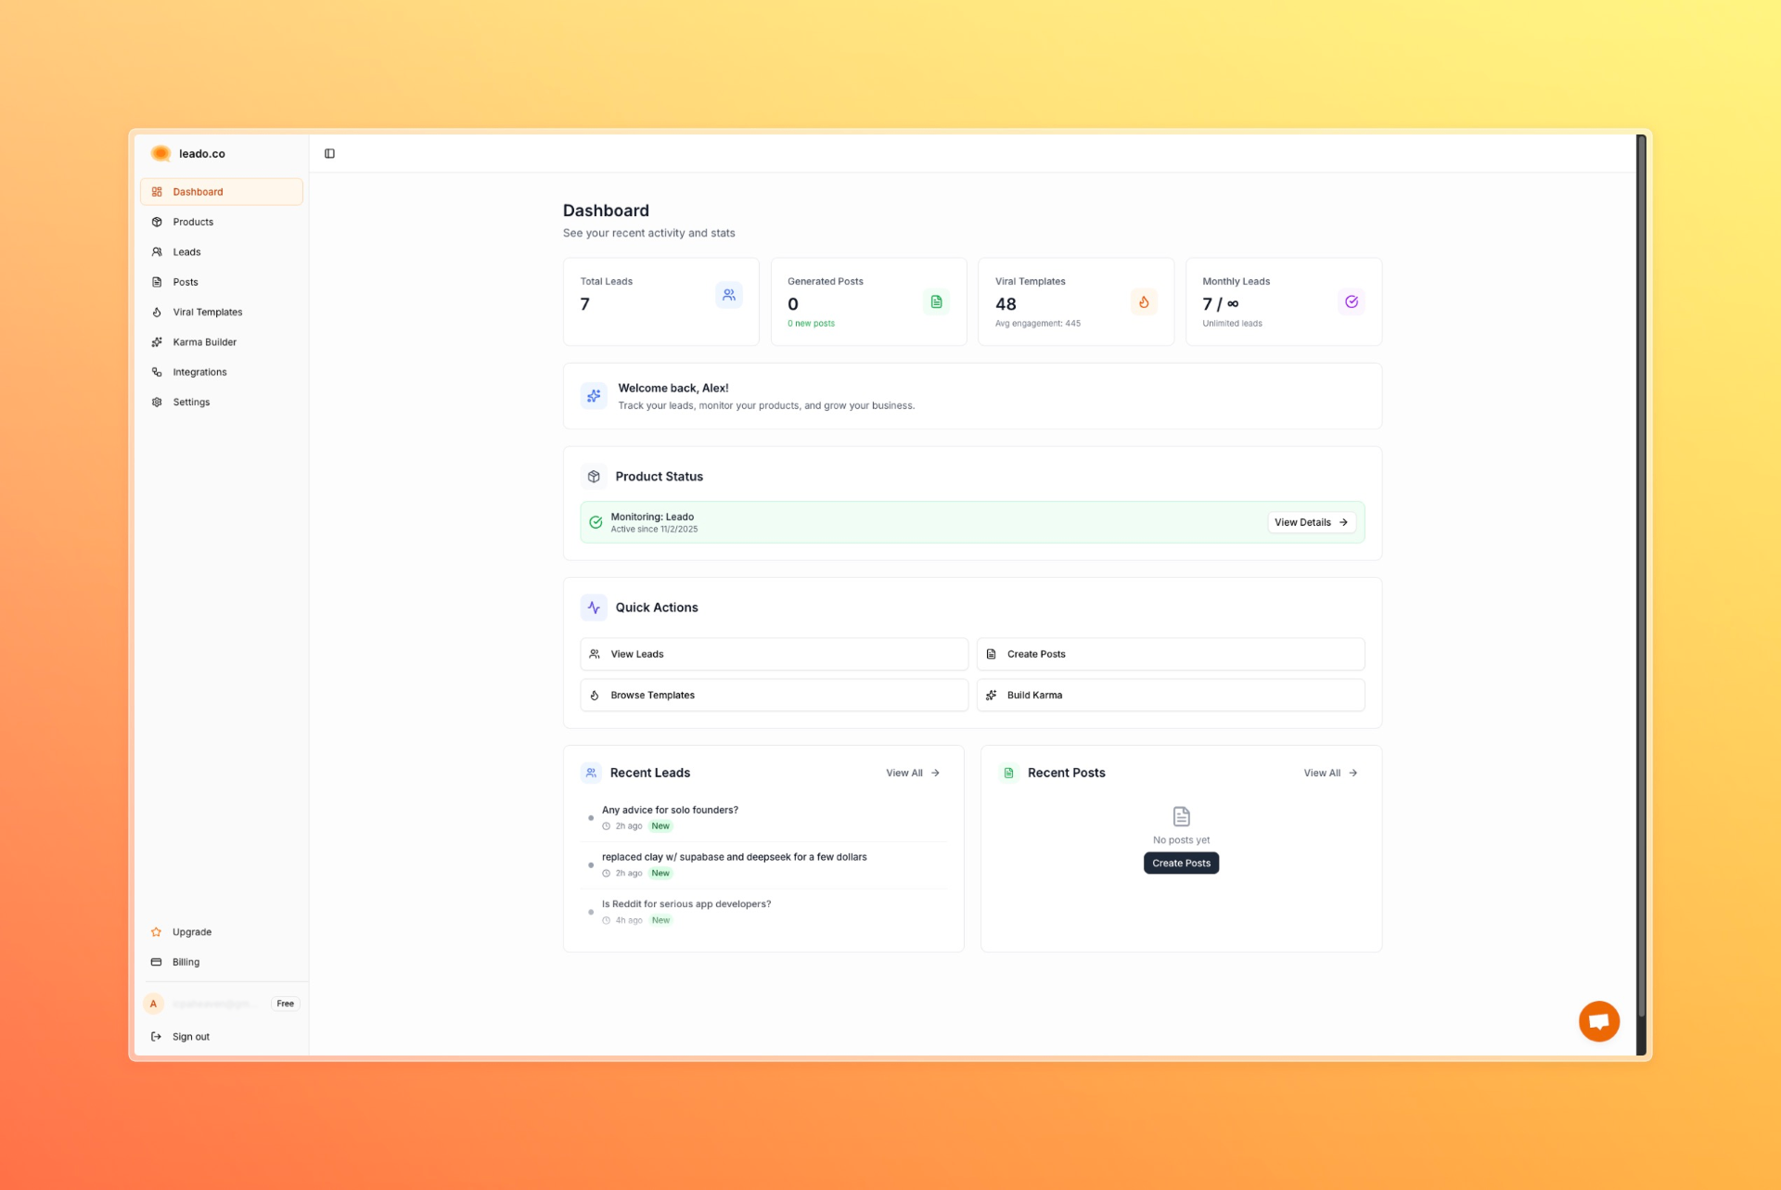Click the Viral Templates flame stat icon
1781x1190 pixels.
1144,302
